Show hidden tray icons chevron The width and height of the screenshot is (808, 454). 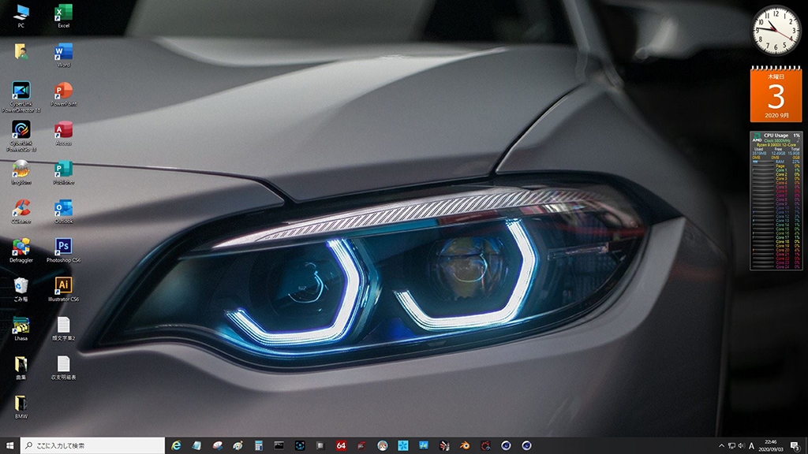[x=721, y=446]
